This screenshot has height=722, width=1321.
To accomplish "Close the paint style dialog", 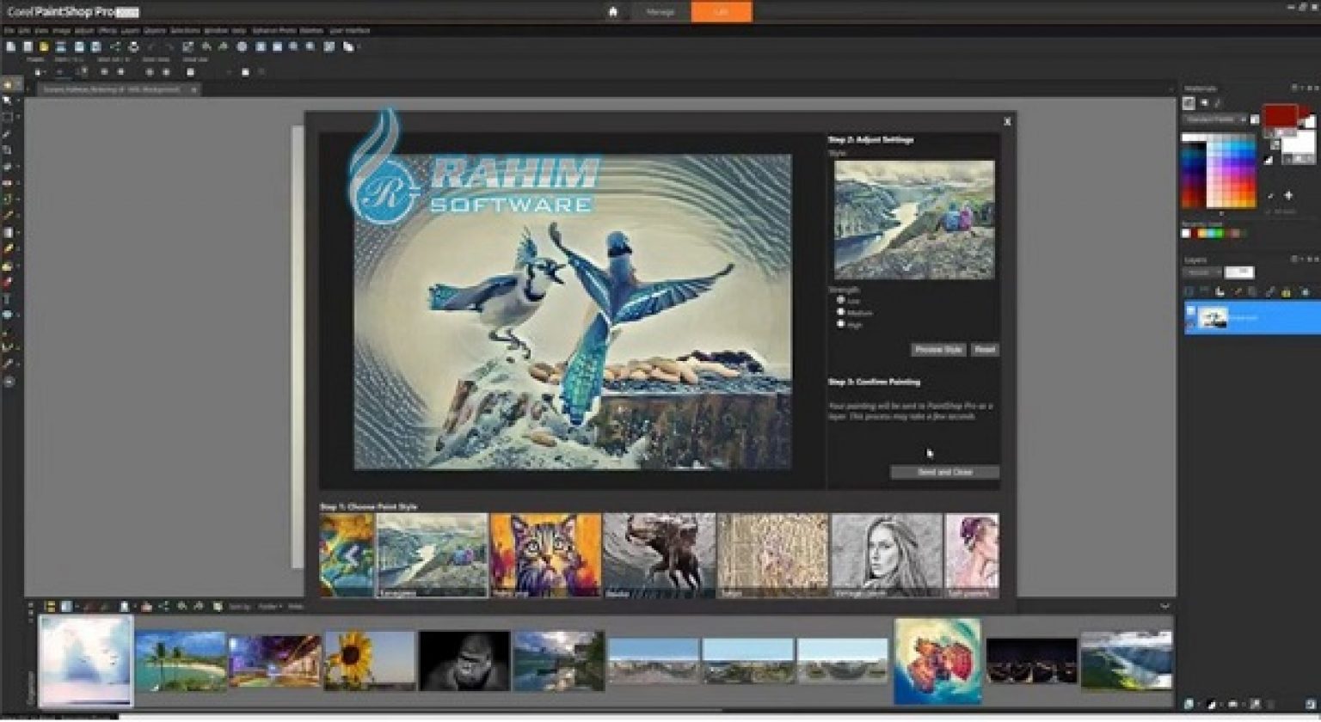I will click(x=1007, y=121).
